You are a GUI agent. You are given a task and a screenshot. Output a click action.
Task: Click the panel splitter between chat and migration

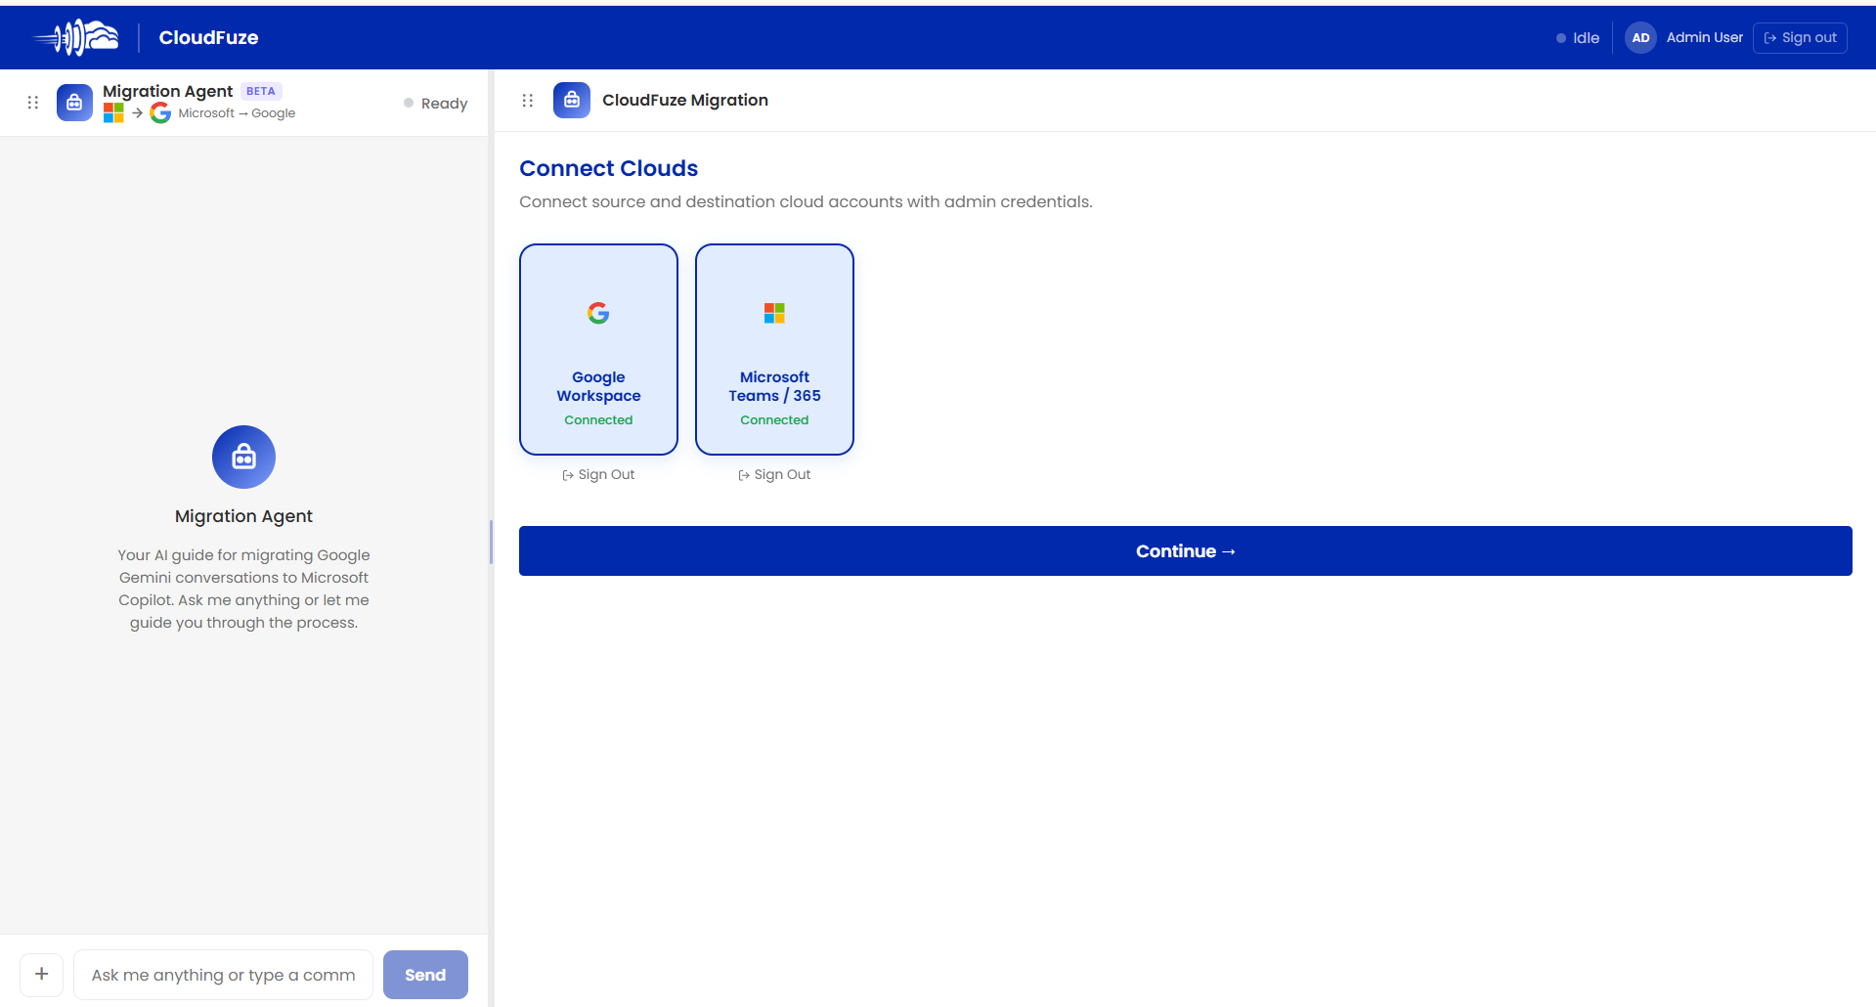pyautogui.click(x=491, y=543)
